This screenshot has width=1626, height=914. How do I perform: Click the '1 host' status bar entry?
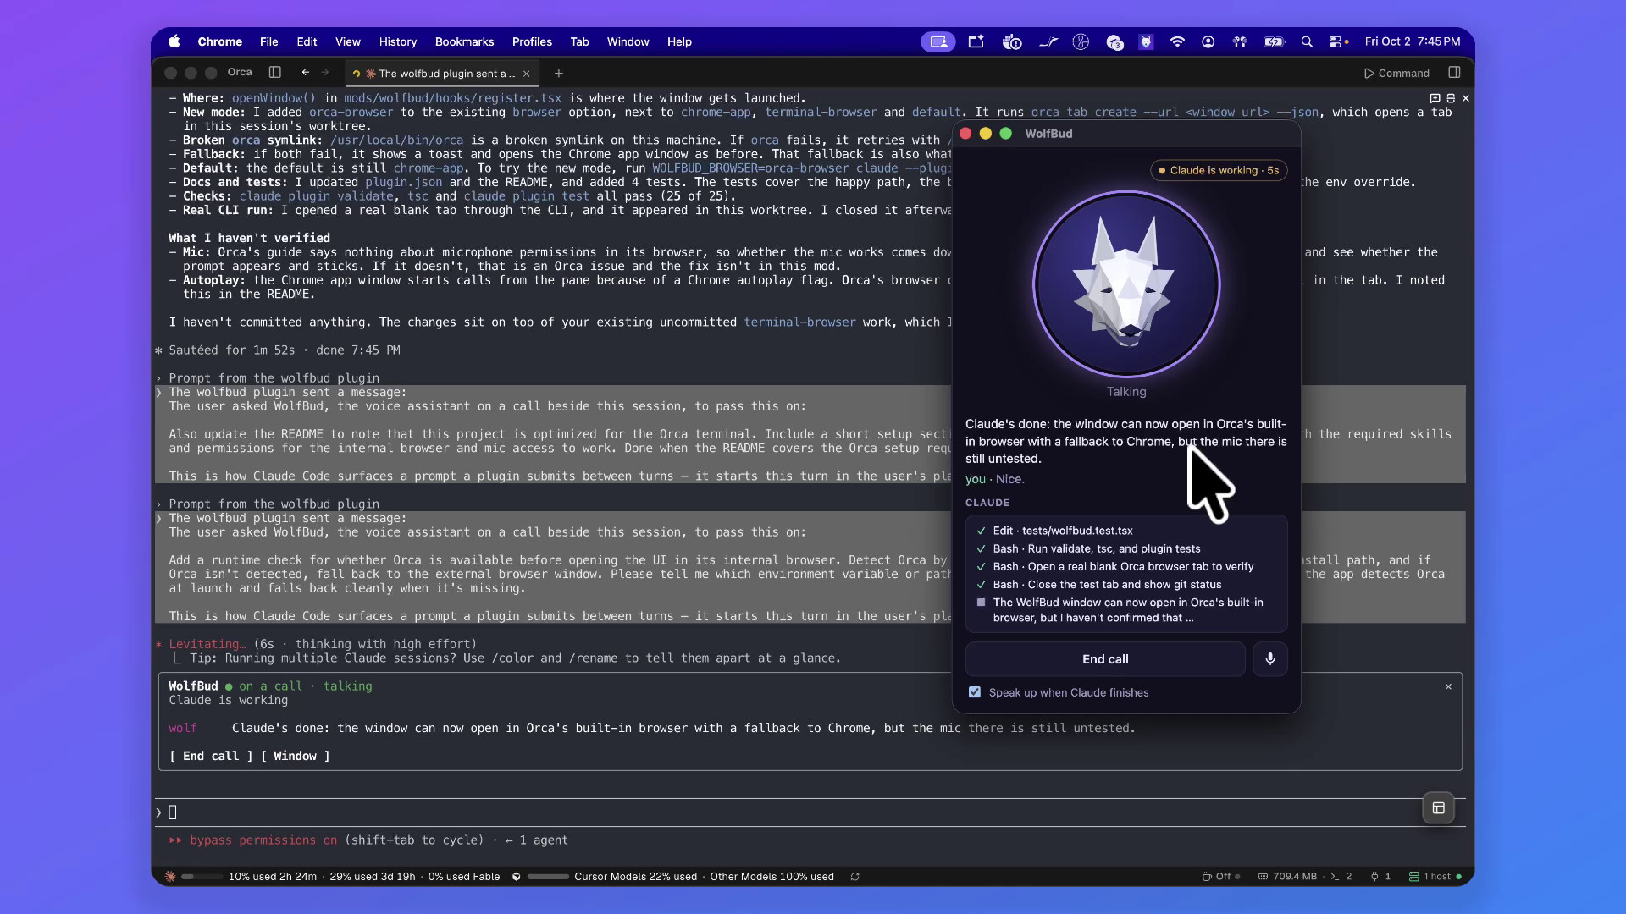tap(1435, 877)
